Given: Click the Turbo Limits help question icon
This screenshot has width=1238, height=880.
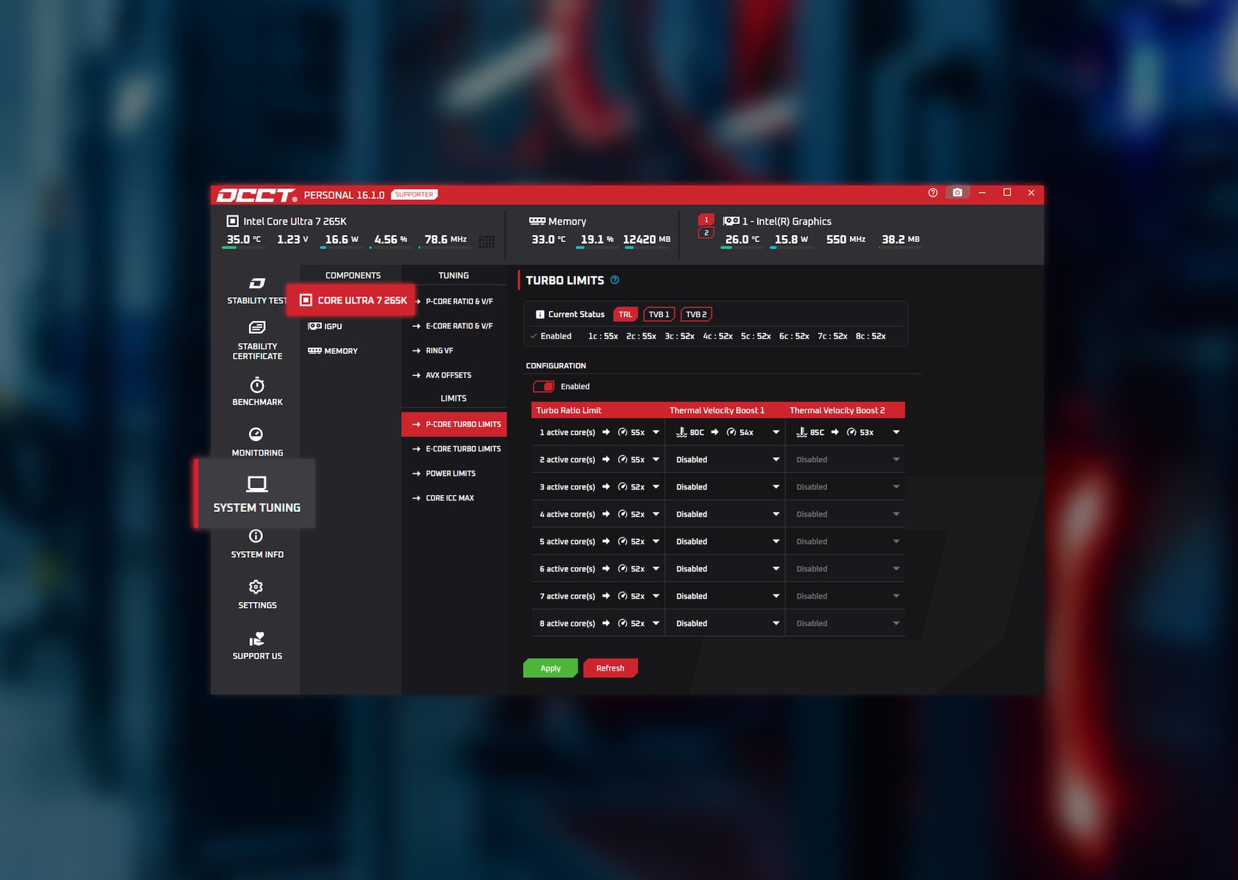Looking at the screenshot, I should (x=615, y=280).
